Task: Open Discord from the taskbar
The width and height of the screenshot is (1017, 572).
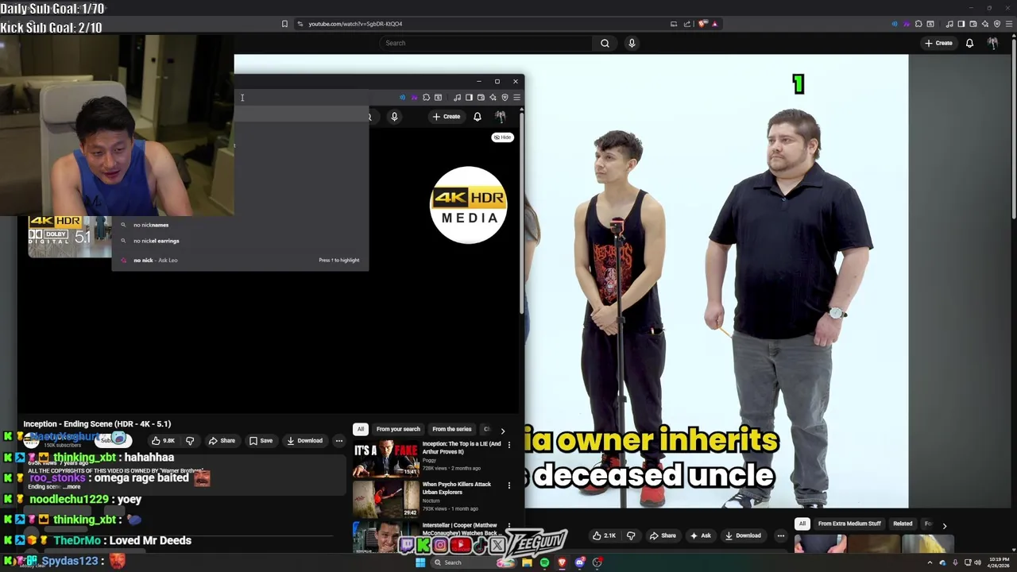Action: click(x=580, y=562)
